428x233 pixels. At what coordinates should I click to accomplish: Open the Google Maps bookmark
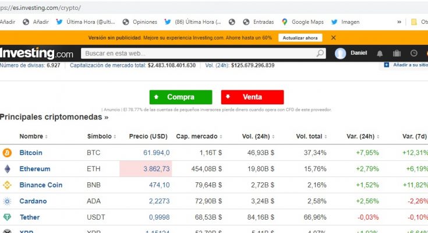point(303,22)
